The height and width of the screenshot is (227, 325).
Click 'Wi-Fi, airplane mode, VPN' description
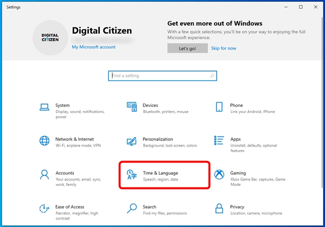point(78,145)
